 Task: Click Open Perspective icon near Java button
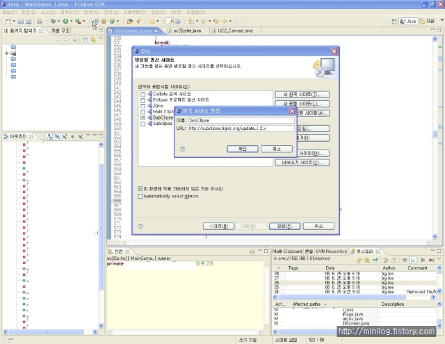pos(394,22)
